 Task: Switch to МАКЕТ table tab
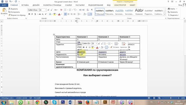133,5
